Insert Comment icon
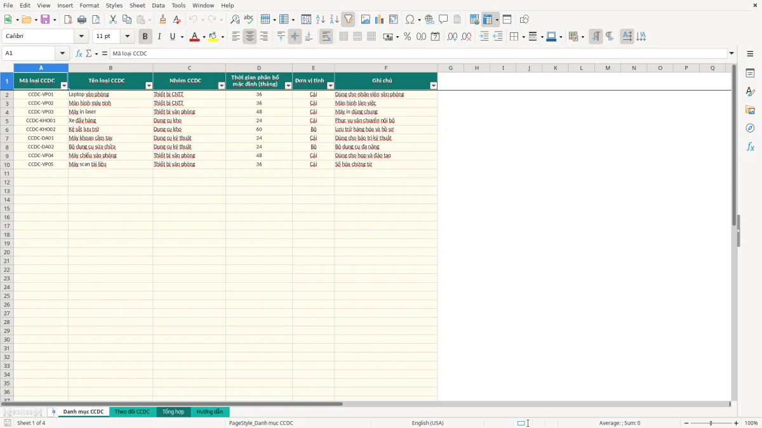The height and width of the screenshot is (428, 762). 443,20
